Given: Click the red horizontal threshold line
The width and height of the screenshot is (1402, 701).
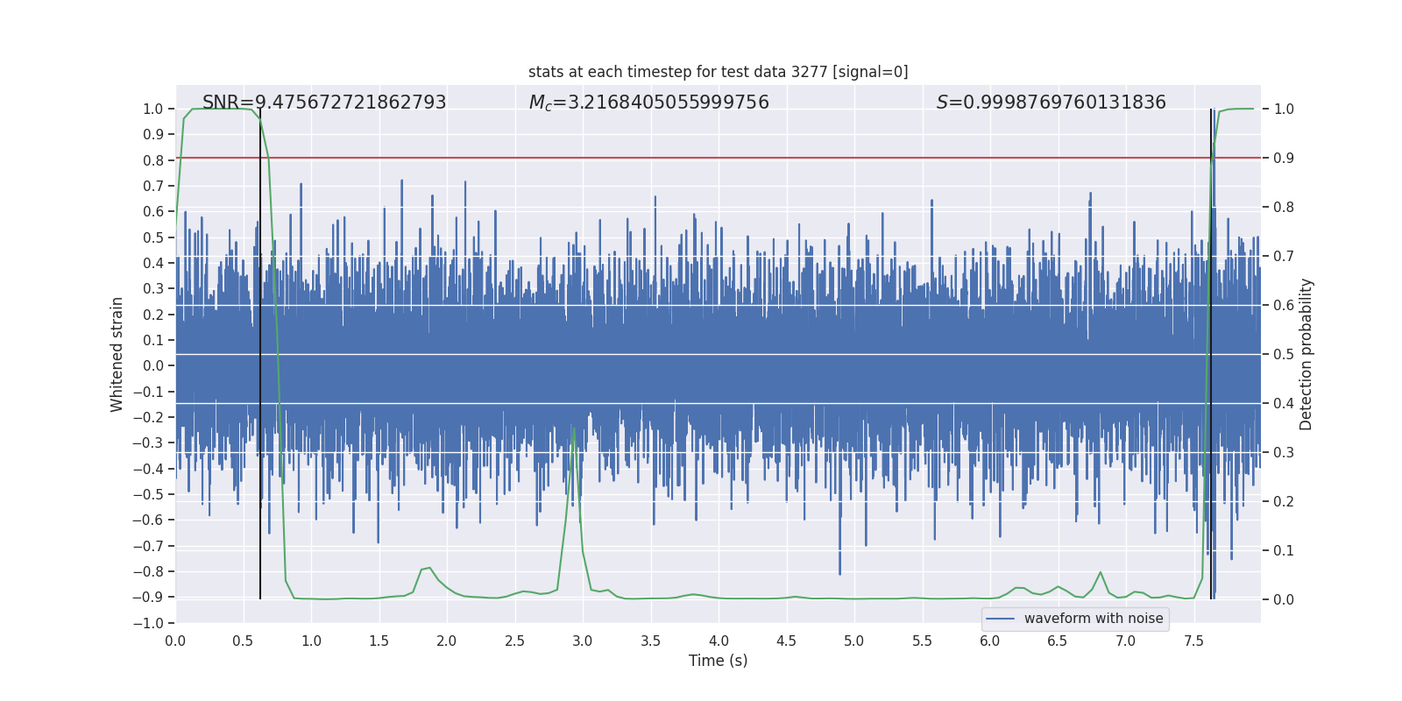Looking at the screenshot, I should tap(701, 159).
